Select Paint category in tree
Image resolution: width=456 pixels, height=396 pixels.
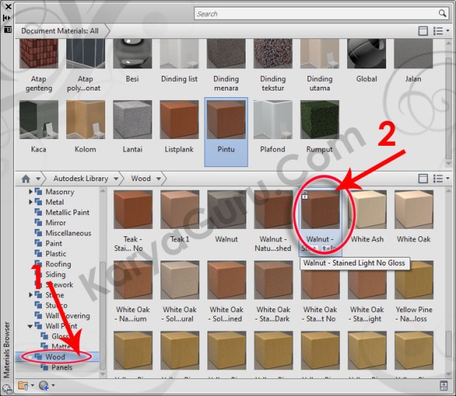[x=54, y=243]
